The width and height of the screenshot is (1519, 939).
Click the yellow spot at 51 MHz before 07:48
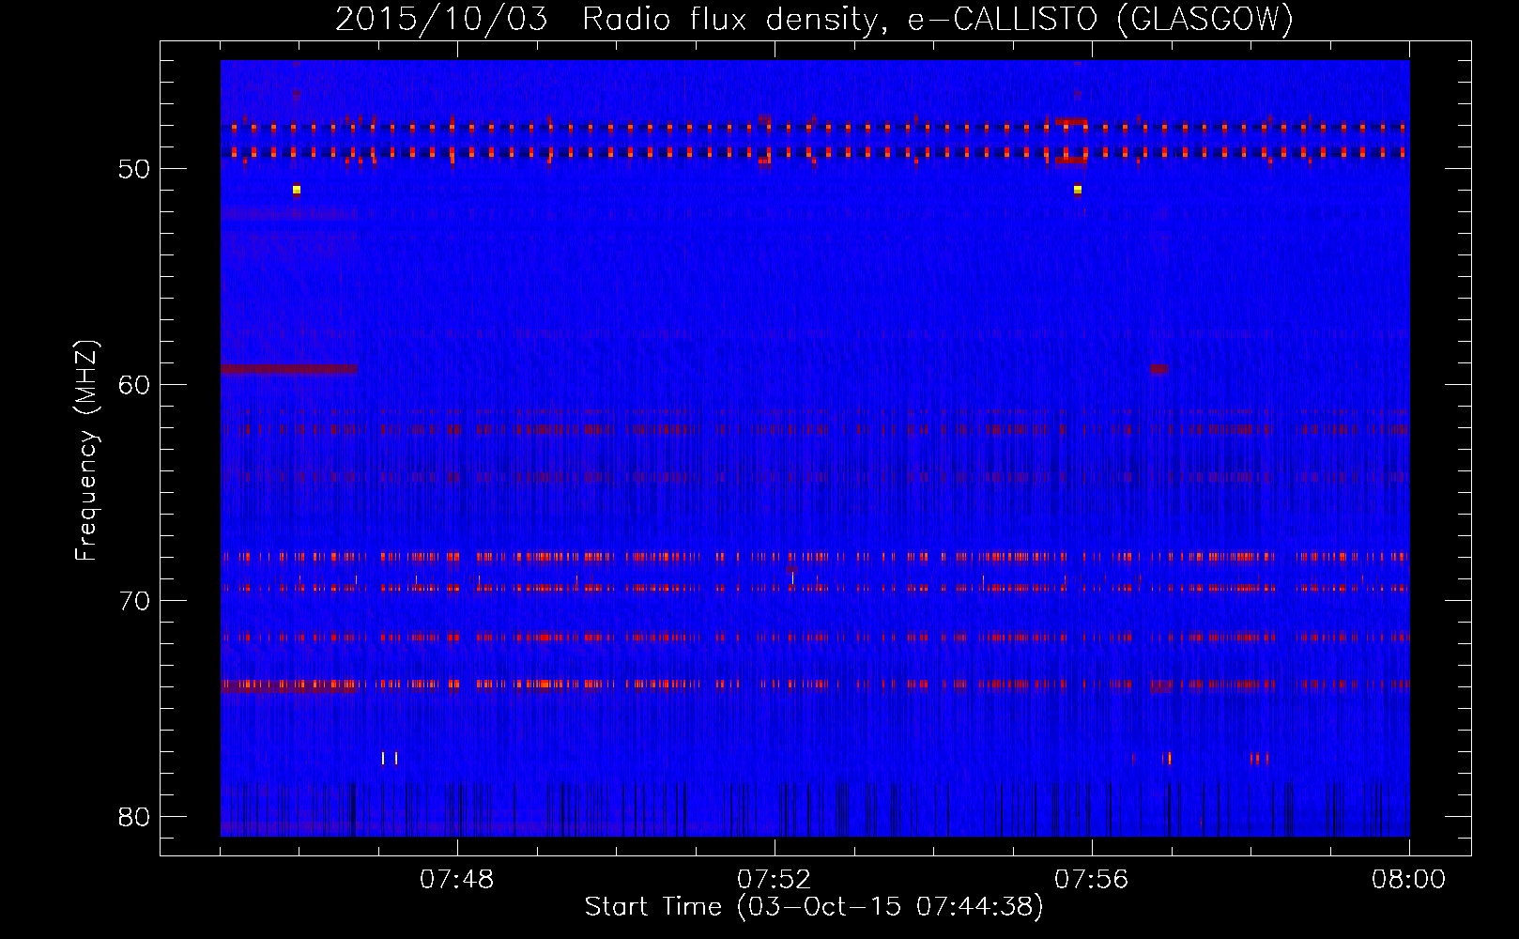[297, 190]
